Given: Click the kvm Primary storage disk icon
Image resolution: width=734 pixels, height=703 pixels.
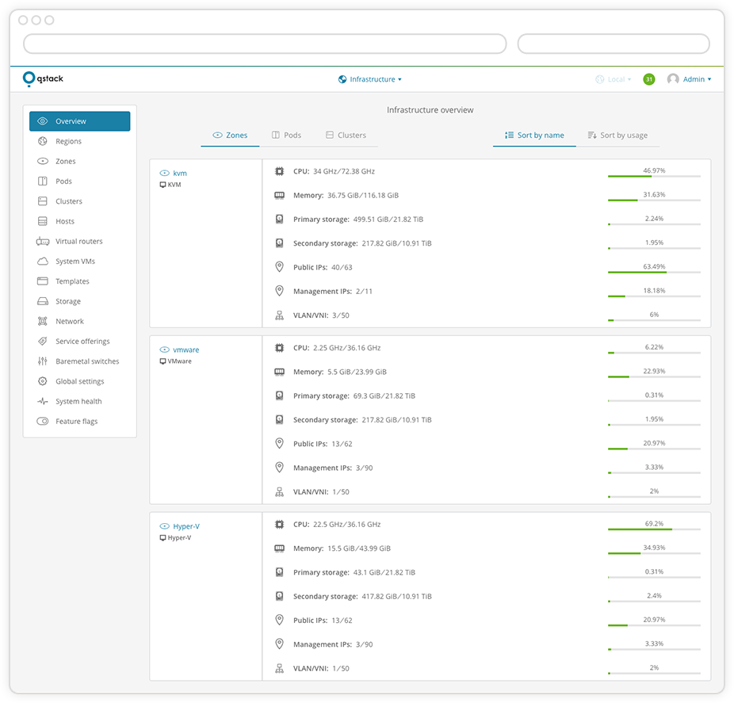Looking at the screenshot, I should pos(280,220).
